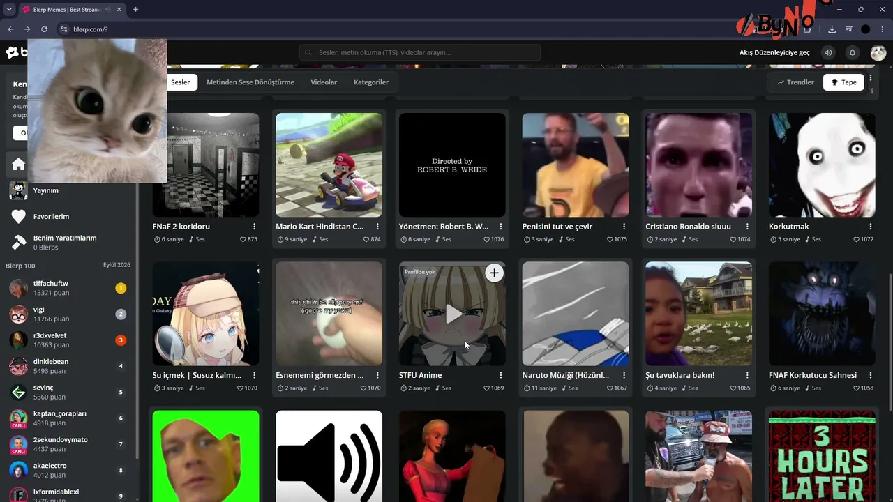Like Şu tavuklara bakın heart icon

tap(733, 388)
